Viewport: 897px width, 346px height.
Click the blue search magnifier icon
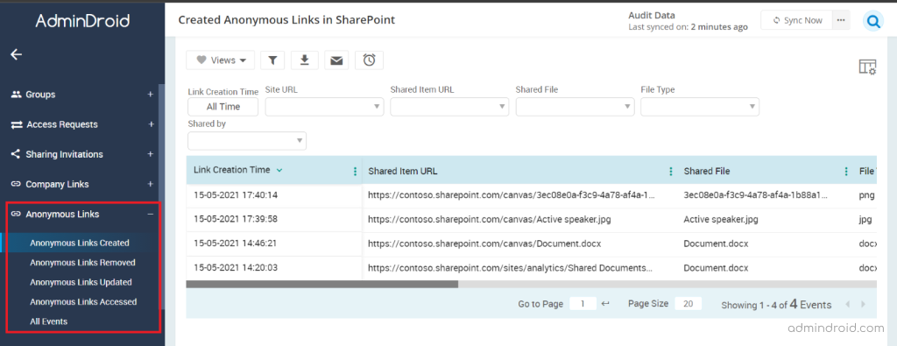[873, 22]
